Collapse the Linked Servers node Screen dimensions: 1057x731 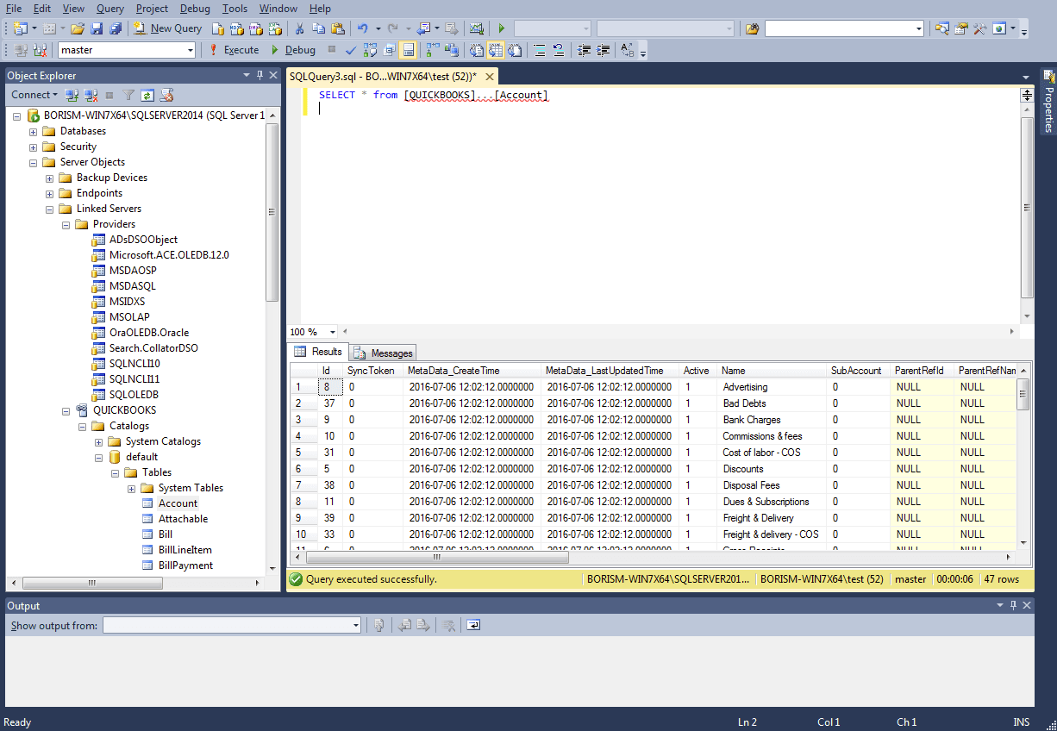pyautogui.click(x=50, y=209)
